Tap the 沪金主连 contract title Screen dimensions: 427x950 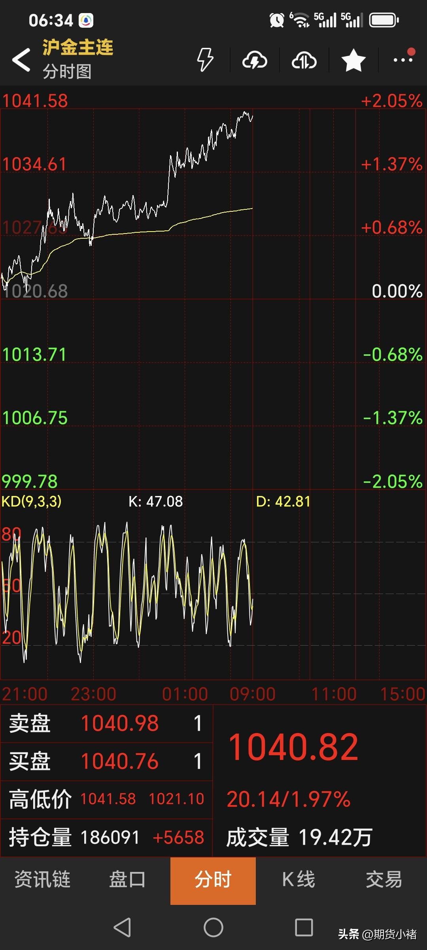click(78, 47)
